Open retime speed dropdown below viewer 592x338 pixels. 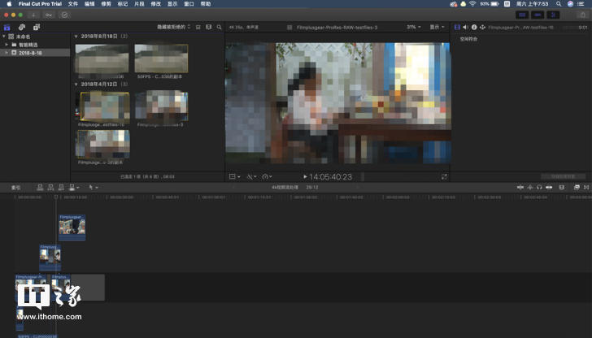[x=267, y=176]
